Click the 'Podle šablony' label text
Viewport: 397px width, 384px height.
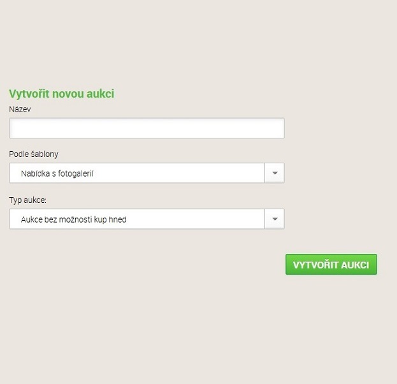click(x=33, y=154)
